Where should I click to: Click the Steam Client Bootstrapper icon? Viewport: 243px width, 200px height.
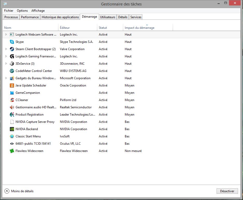click(x=12, y=49)
